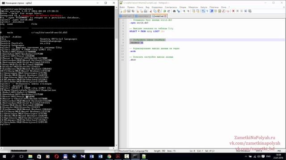Open Task View from the taskbar
The image size is (286, 160).
tap(21, 156)
